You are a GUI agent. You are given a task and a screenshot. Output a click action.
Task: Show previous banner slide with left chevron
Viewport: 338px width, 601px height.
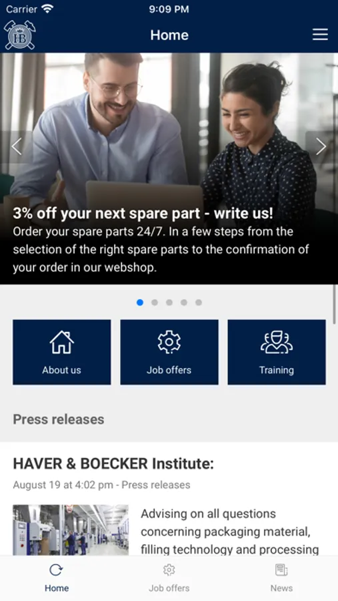tap(17, 146)
